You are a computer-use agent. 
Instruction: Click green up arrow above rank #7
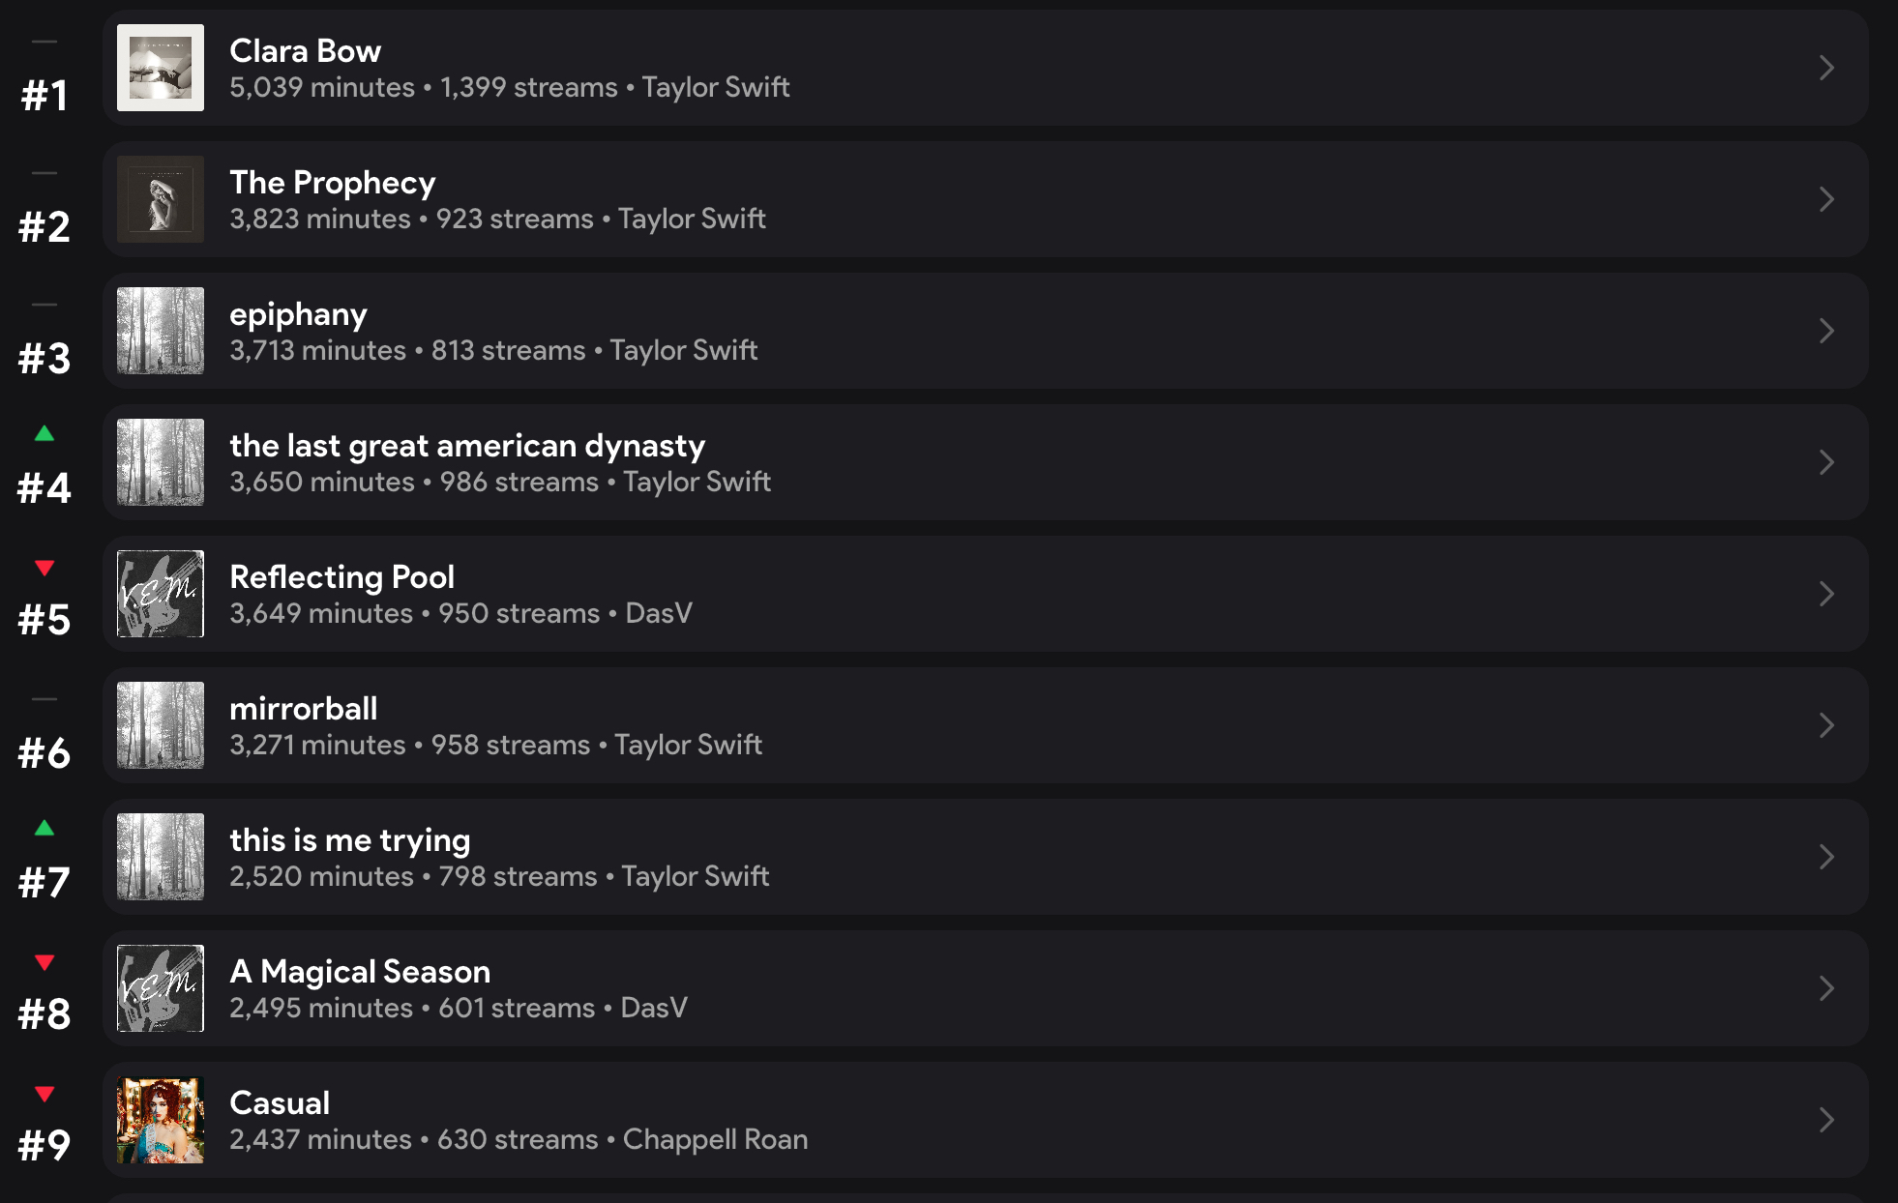(x=44, y=828)
